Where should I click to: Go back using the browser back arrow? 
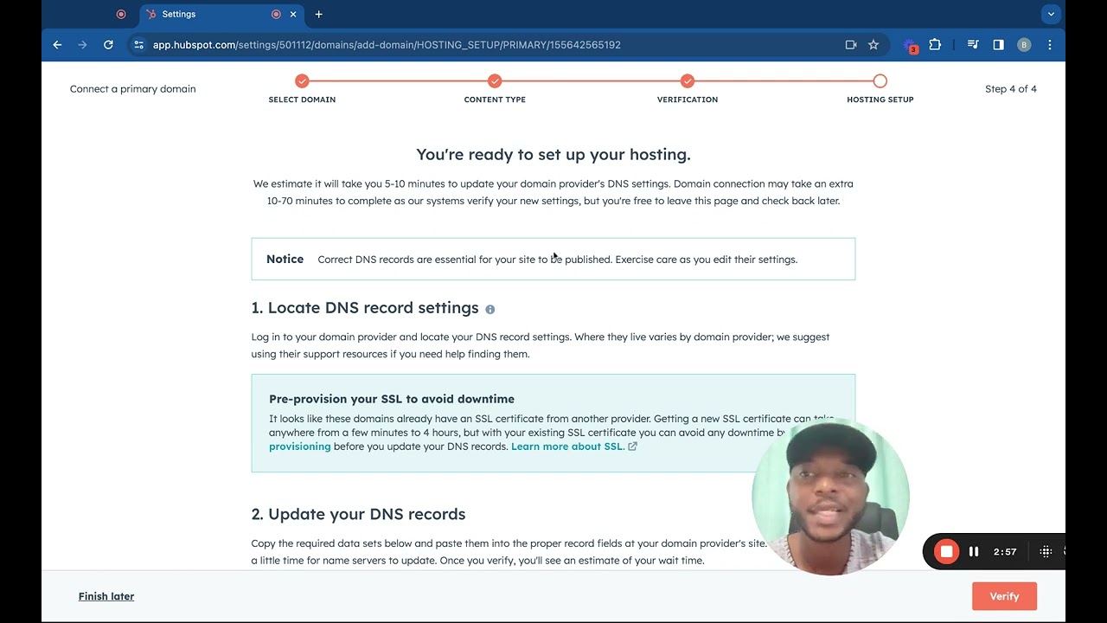(57, 45)
